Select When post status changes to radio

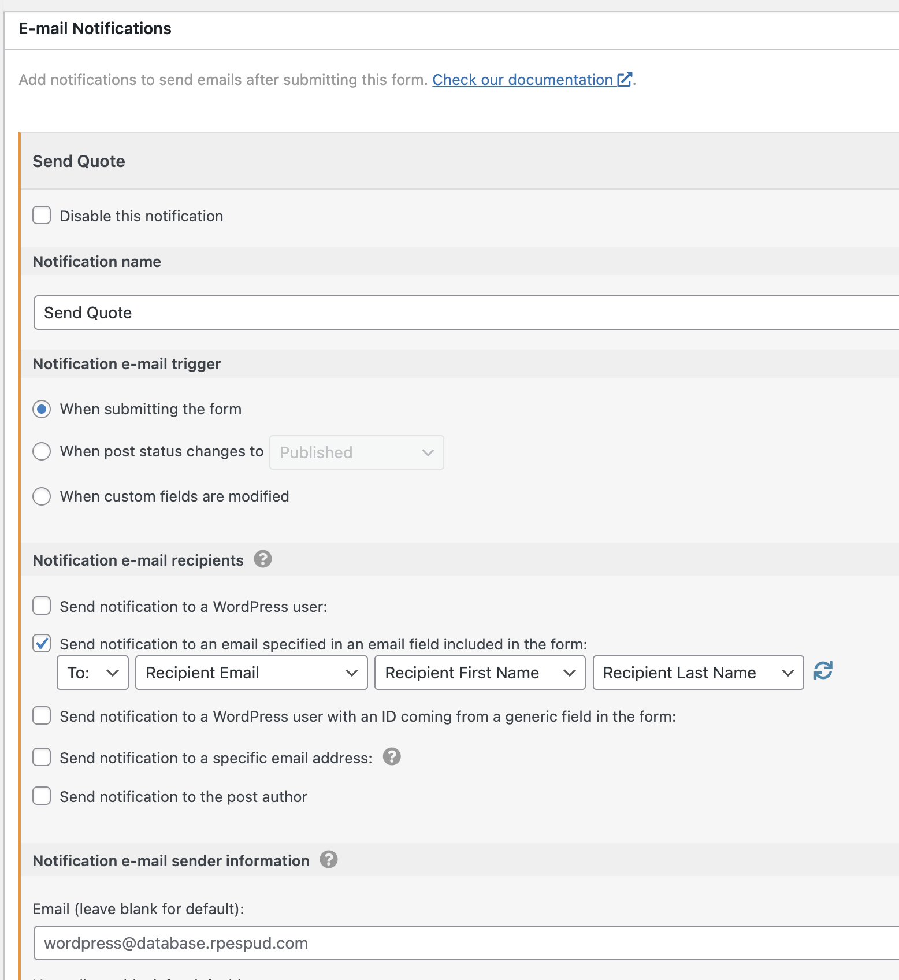tap(42, 451)
